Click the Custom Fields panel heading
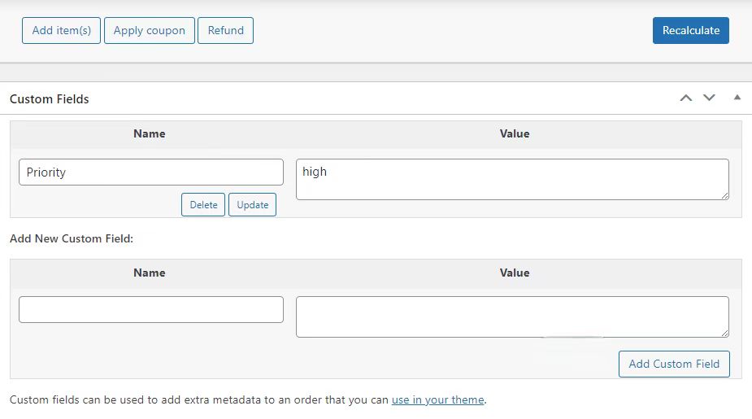Viewport: 752px width, 419px height. click(x=50, y=99)
